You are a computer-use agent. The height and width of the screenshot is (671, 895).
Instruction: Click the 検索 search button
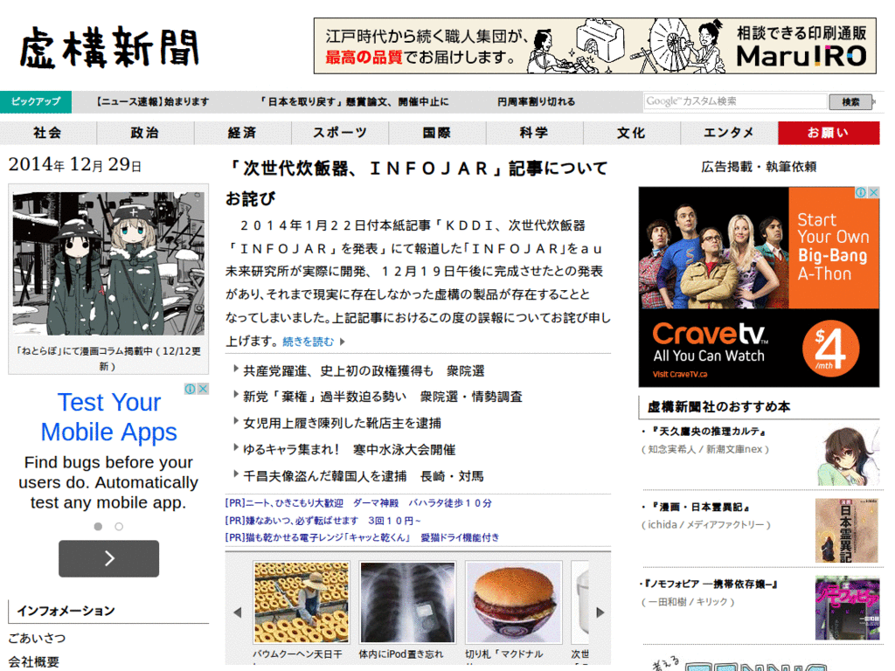tap(850, 102)
